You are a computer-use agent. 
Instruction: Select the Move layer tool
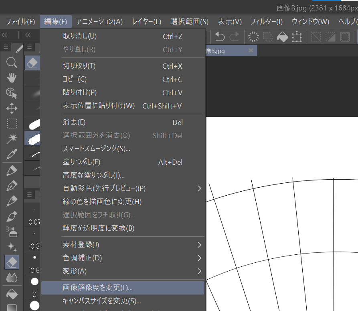11,108
